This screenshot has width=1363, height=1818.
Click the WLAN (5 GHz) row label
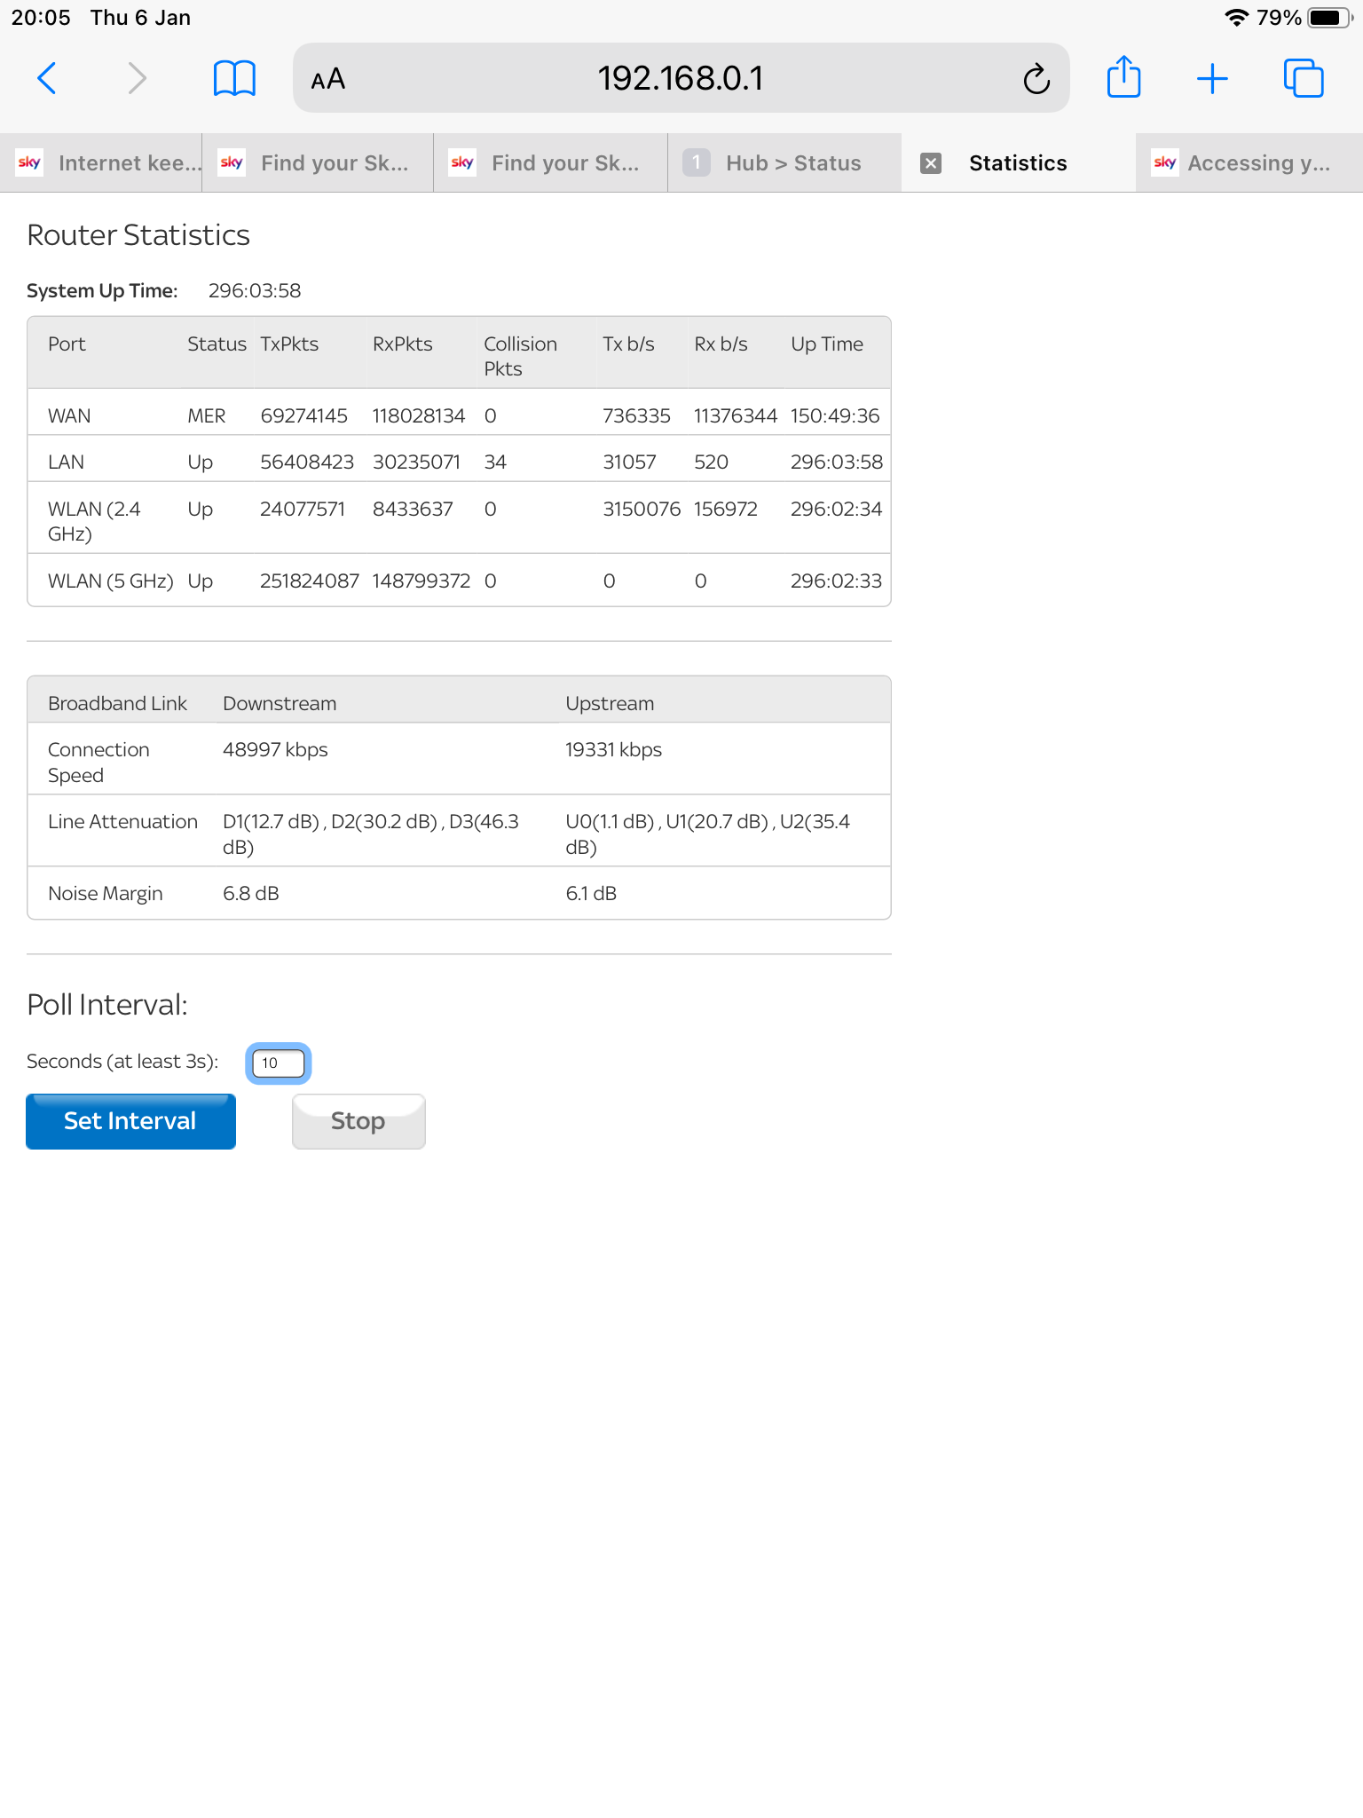click(110, 581)
